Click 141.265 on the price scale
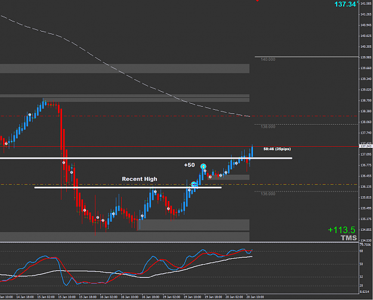Image resolution: width=373 pixels, height=300 pixels. tap(366, 14)
